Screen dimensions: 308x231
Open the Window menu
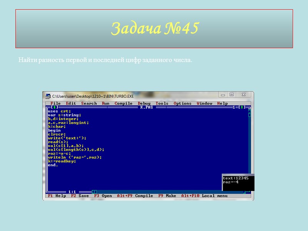tap(204, 103)
